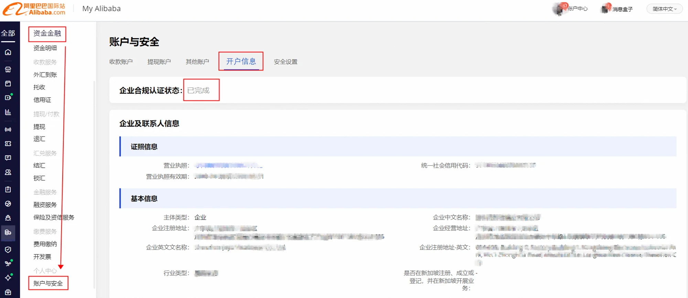This screenshot has height=298, width=688.
Task: Select the broadcast signal icon in the sidebar
Action: tap(8, 130)
